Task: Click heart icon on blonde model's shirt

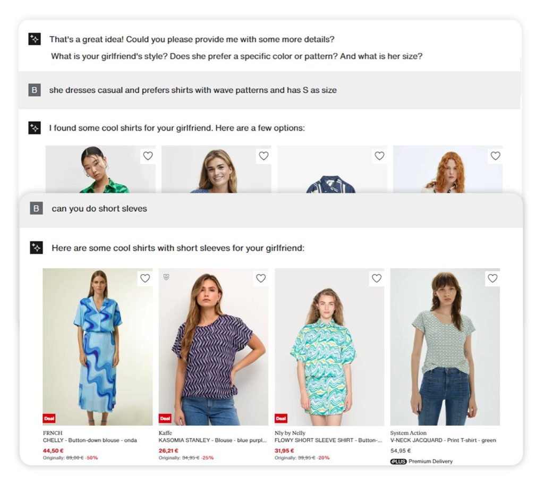Action: (263, 156)
